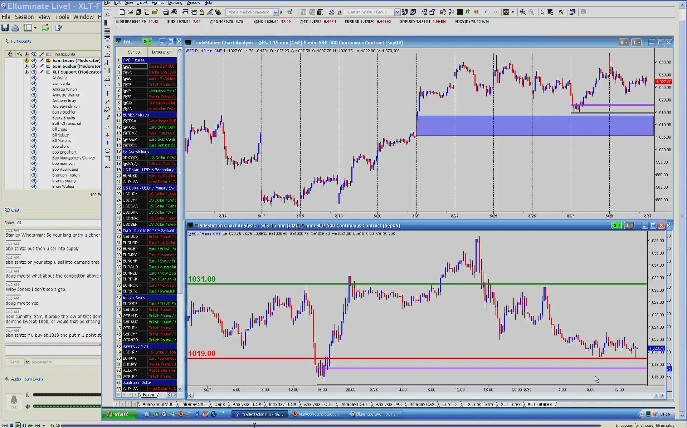Viewport: 687px width, 428px height.
Task: Open the Elluminate Tools menu
Action: pyautogui.click(x=62, y=17)
